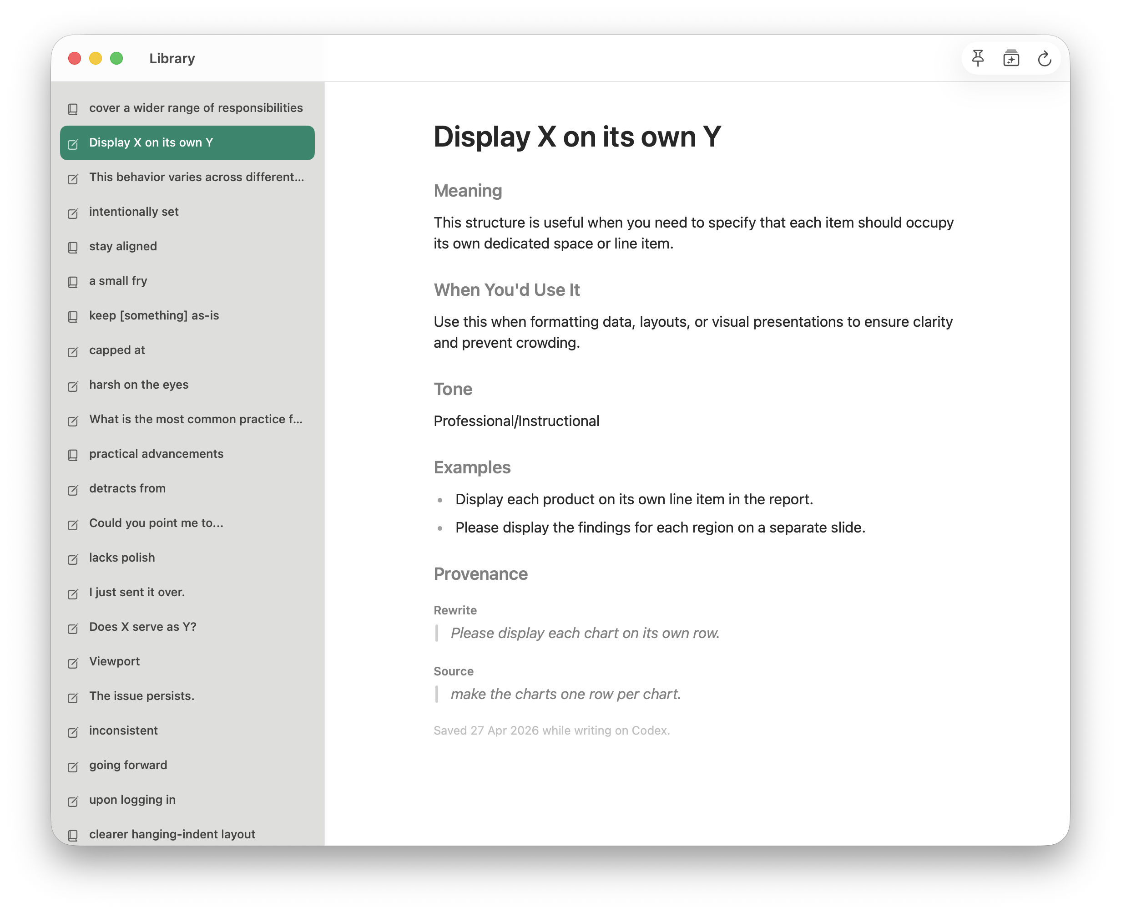Screen dimensions: 1121x913
Task: Select 'keep [something] as-is' in sidebar
Action: (187, 315)
